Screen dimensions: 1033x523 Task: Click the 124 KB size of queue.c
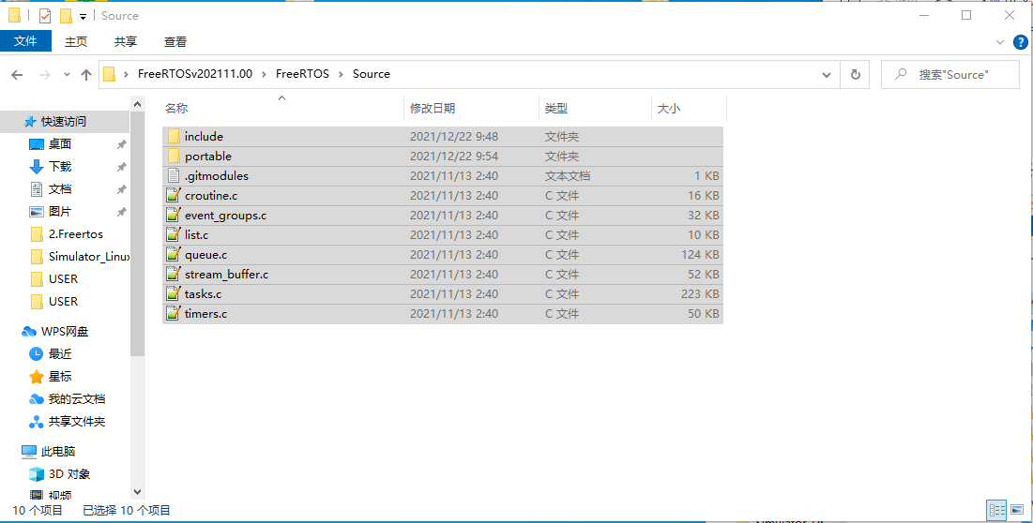pos(700,255)
